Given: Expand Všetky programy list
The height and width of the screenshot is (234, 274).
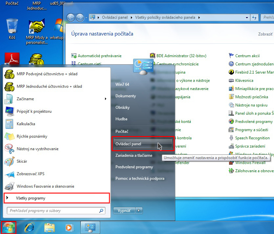Looking at the screenshot, I should click(57, 198).
